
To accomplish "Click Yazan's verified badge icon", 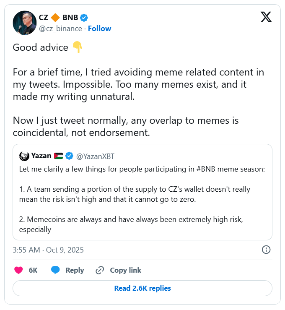I will pyautogui.click(x=69, y=156).
